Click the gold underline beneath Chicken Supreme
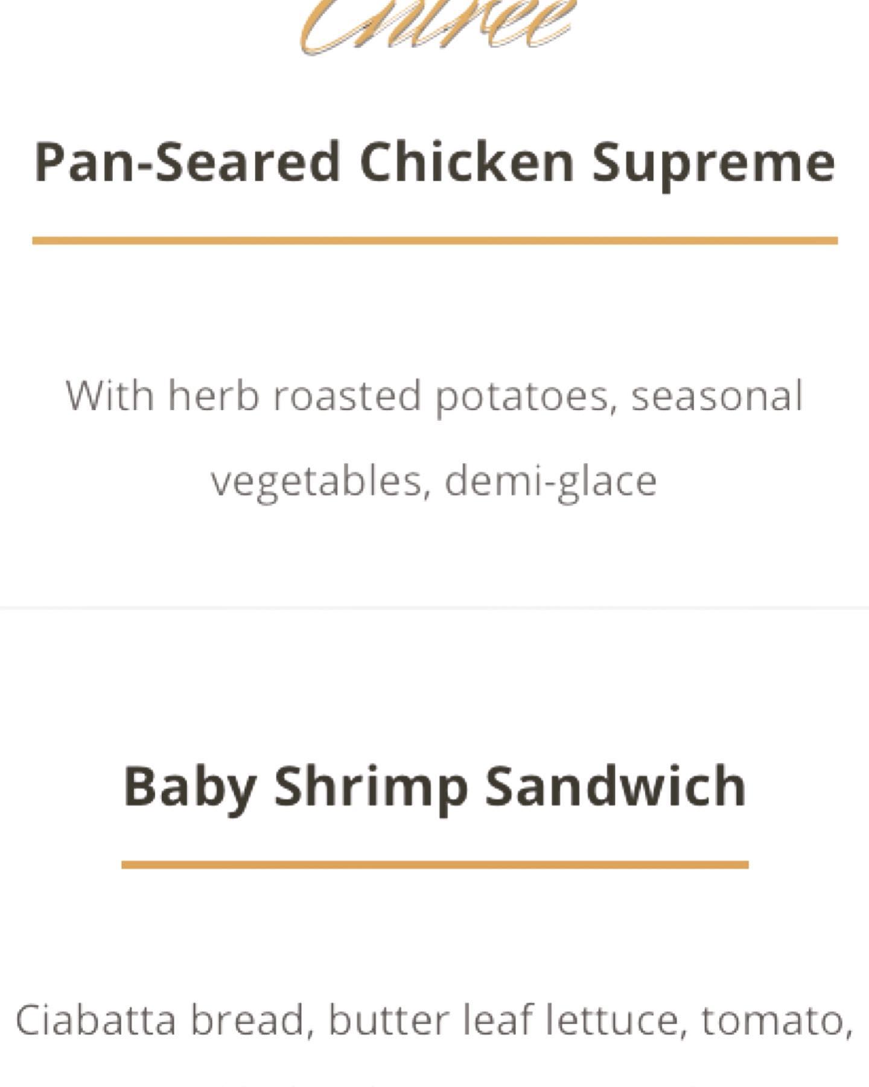This screenshot has width=869, height=1087. (434, 241)
